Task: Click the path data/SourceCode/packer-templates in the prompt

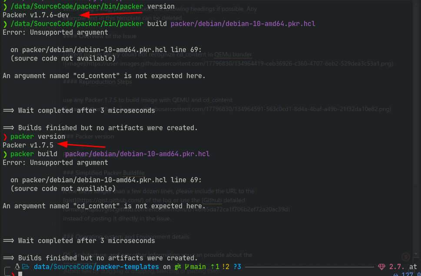Action: (x=96, y=266)
